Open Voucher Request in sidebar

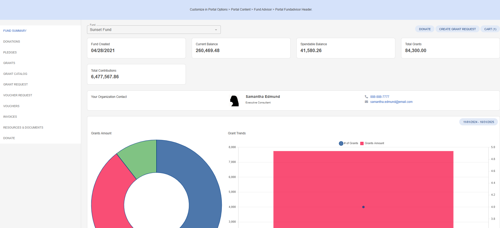point(18,95)
